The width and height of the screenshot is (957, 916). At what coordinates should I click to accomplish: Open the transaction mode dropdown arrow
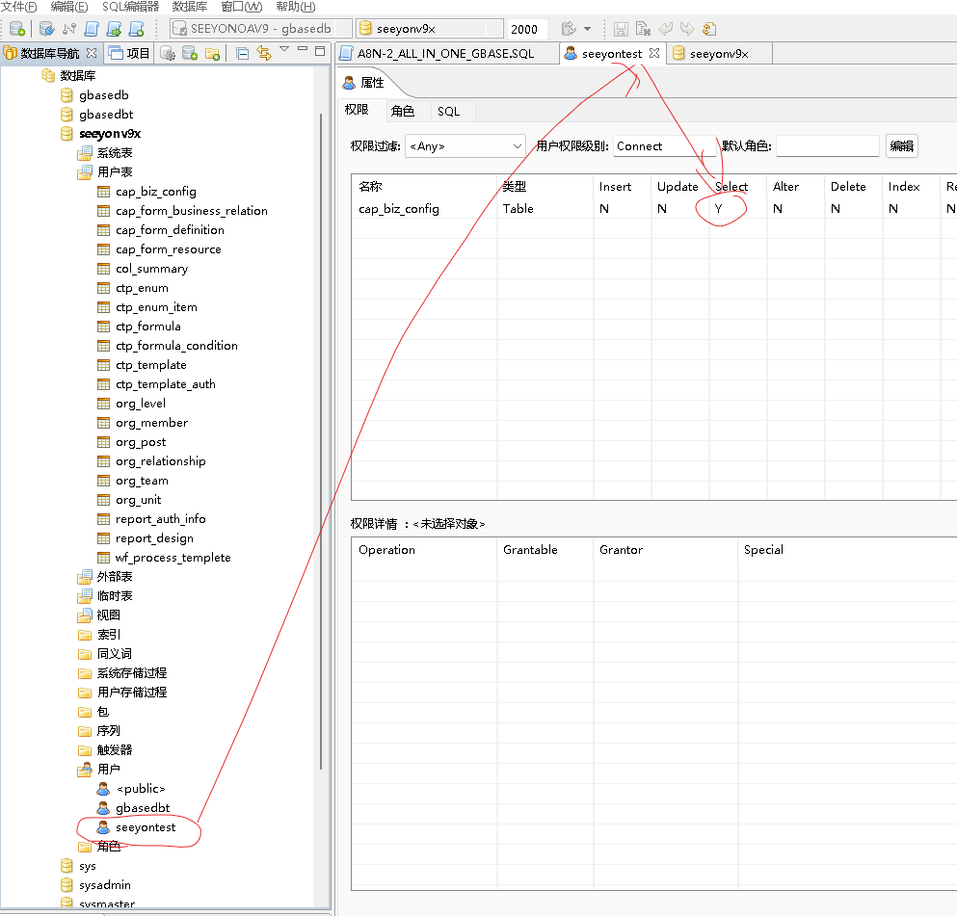pos(587,29)
